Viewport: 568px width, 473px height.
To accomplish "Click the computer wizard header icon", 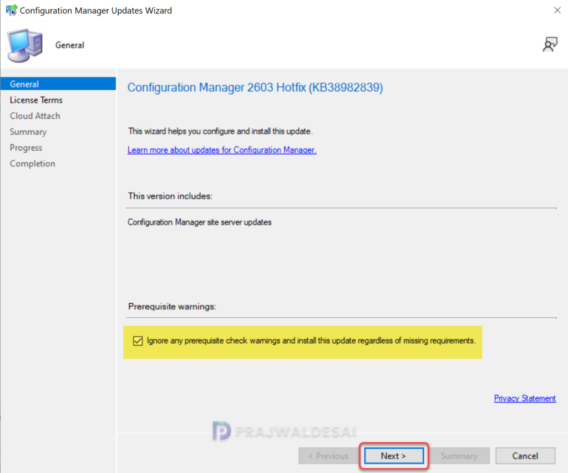I will 24,45.
